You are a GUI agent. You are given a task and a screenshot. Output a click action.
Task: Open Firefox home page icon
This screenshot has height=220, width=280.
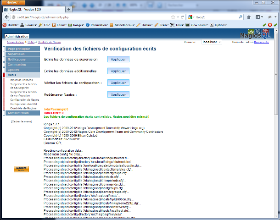coord(249,17)
